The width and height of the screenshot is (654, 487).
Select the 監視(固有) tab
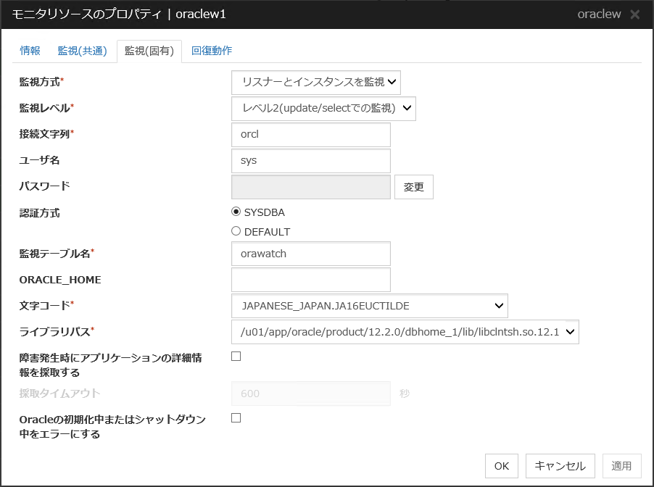coord(149,51)
